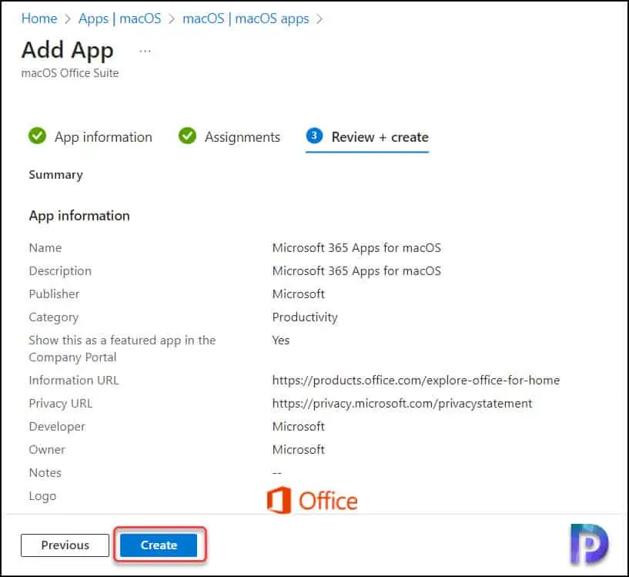Click the Publisher value Microsoft

(299, 294)
